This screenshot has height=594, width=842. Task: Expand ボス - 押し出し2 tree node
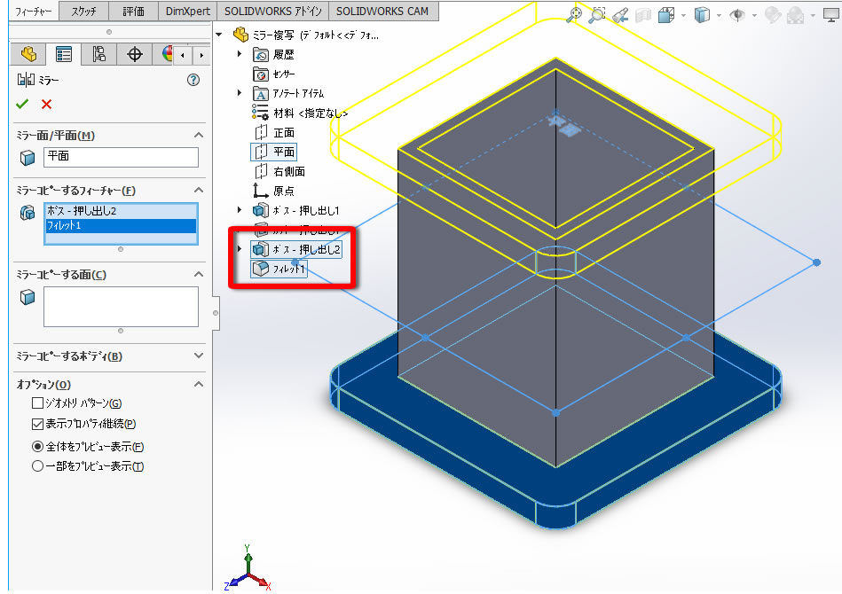coord(240,249)
